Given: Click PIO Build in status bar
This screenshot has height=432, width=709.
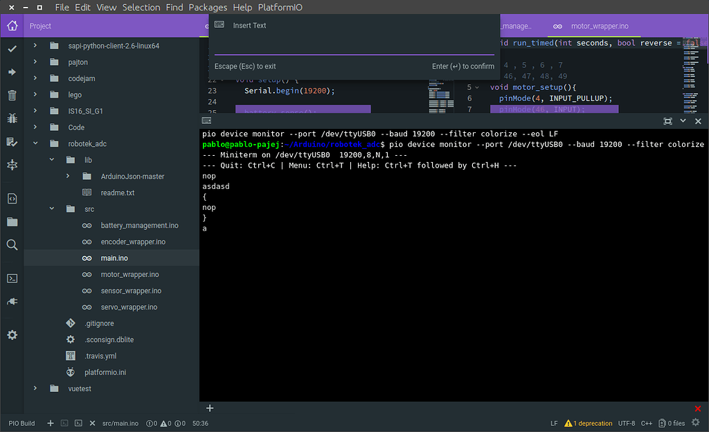Looking at the screenshot, I should coord(21,423).
